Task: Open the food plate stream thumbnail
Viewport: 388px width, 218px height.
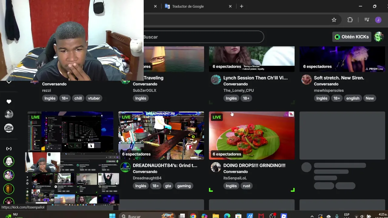Action: click(252, 135)
